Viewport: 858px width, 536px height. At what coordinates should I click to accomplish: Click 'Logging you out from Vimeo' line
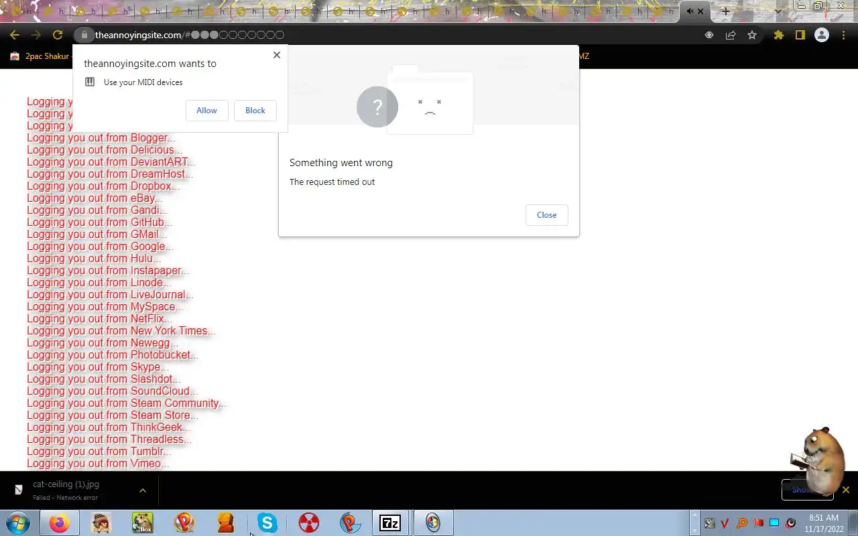[x=98, y=464]
